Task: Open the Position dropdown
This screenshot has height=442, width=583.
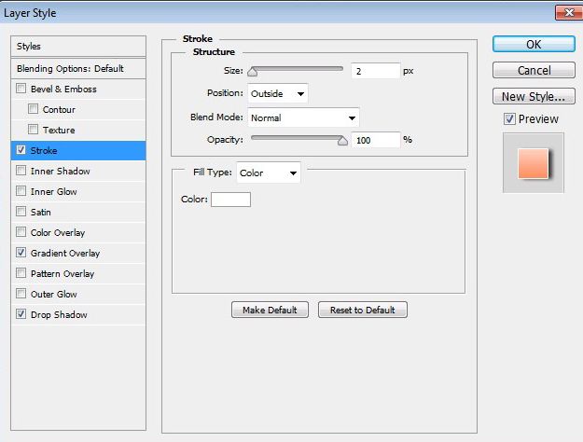Action: click(278, 93)
